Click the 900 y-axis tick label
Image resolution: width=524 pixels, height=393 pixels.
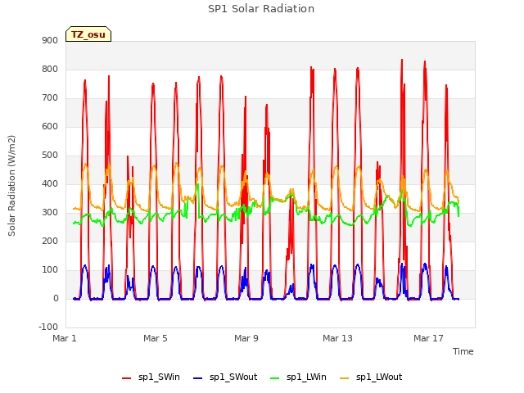click(x=50, y=40)
